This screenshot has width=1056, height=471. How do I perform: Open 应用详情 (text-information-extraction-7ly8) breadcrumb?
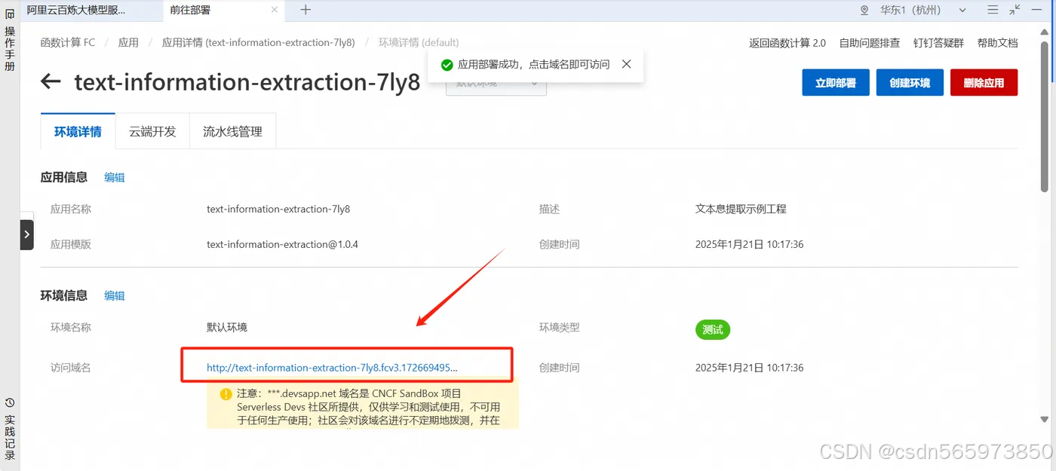(259, 42)
